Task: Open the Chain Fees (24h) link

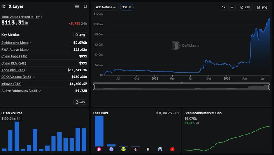Action: (15, 57)
